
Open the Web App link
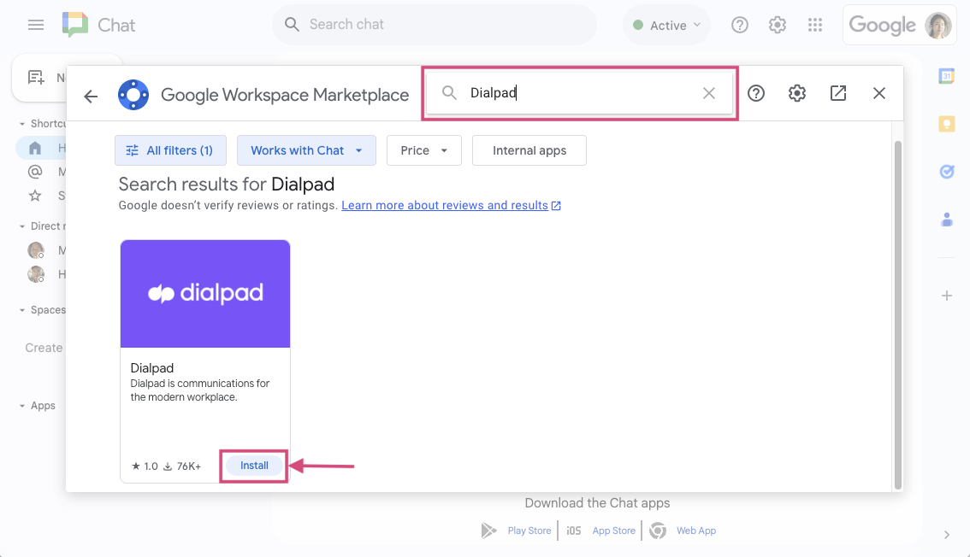696,531
